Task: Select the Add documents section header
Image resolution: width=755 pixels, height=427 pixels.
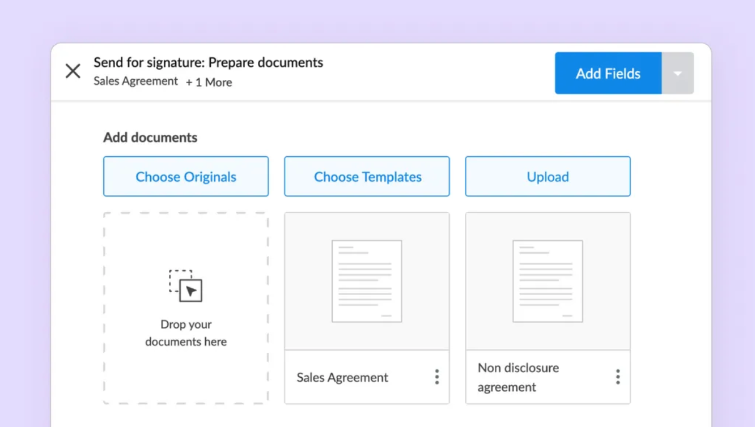Action: click(x=150, y=137)
